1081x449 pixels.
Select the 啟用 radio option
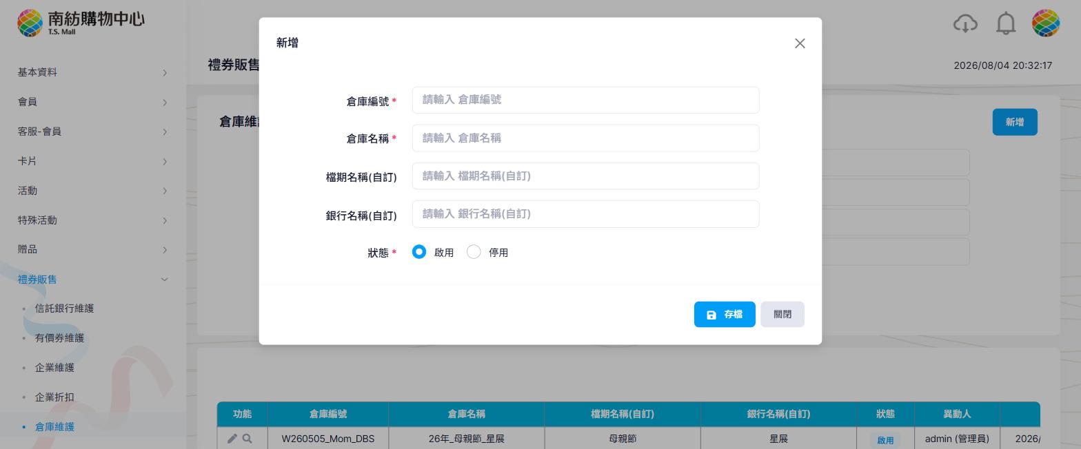pyautogui.click(x=419, y=252)
